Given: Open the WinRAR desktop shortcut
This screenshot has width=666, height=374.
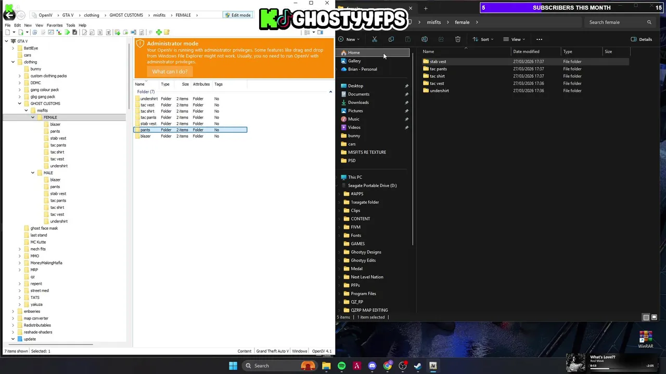Looking at the screenshot, I should pos(645,340).
